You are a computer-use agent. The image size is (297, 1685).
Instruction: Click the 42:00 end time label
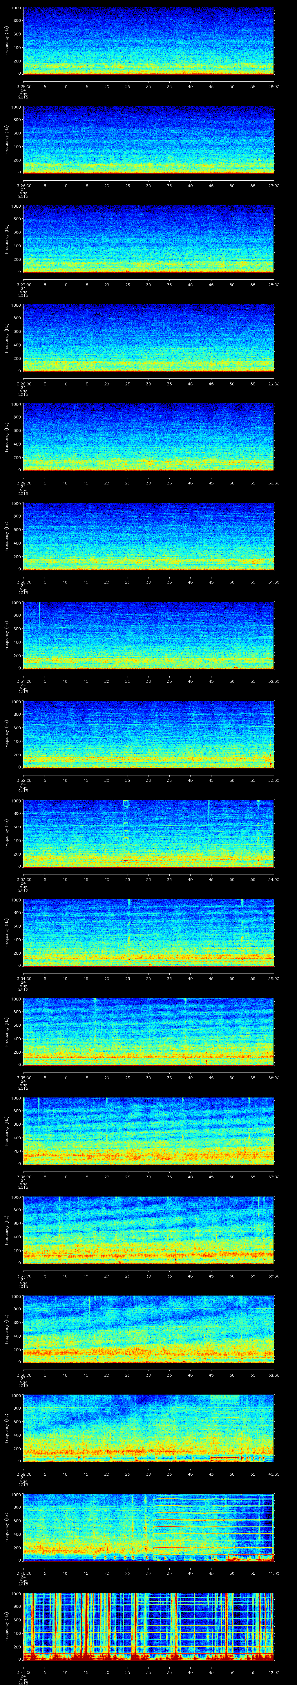point(274,1672)
